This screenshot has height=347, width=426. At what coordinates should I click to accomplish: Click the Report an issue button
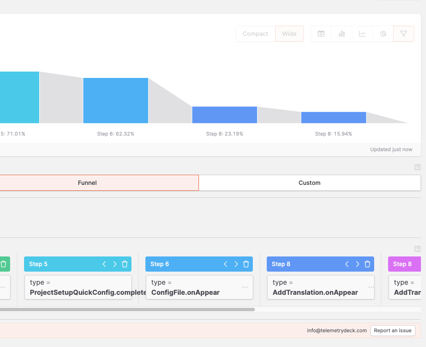(x=393, y=331)
